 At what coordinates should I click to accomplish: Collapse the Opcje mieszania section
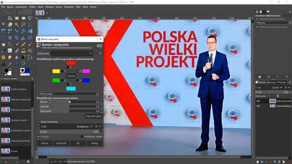pyautogui.click(x=38, y=122)
